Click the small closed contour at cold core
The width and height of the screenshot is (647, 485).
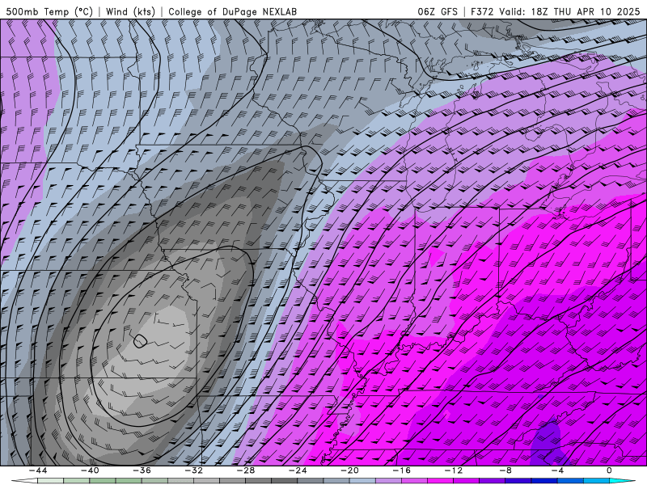pyautogui.click(x=140, y=340)
